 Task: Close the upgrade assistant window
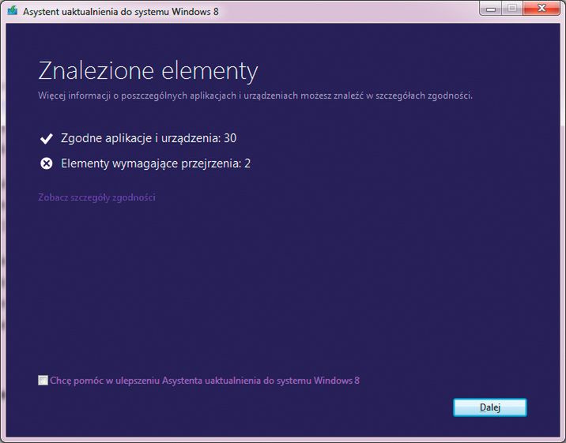(x=541, y=9)
